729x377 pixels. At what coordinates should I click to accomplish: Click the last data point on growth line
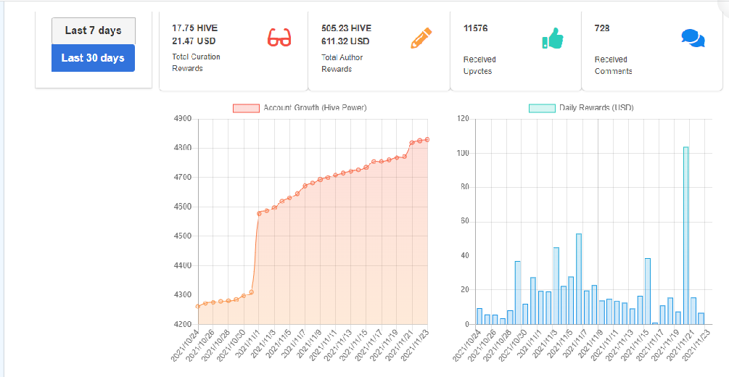[427, 139]
